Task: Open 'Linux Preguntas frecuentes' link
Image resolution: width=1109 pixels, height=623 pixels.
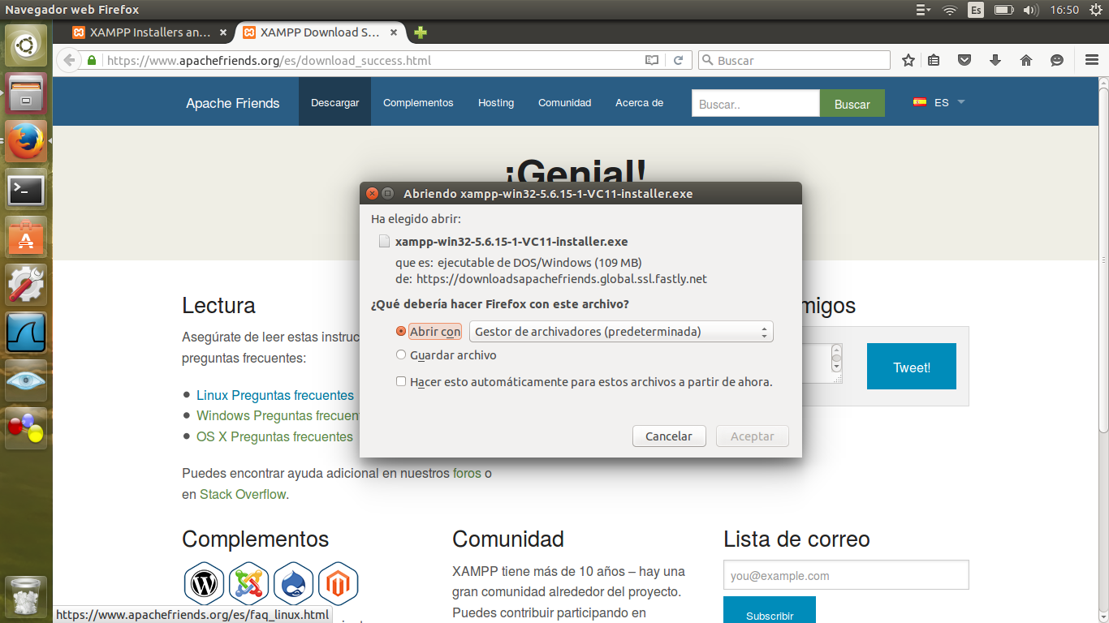Action: coord(275,395)
